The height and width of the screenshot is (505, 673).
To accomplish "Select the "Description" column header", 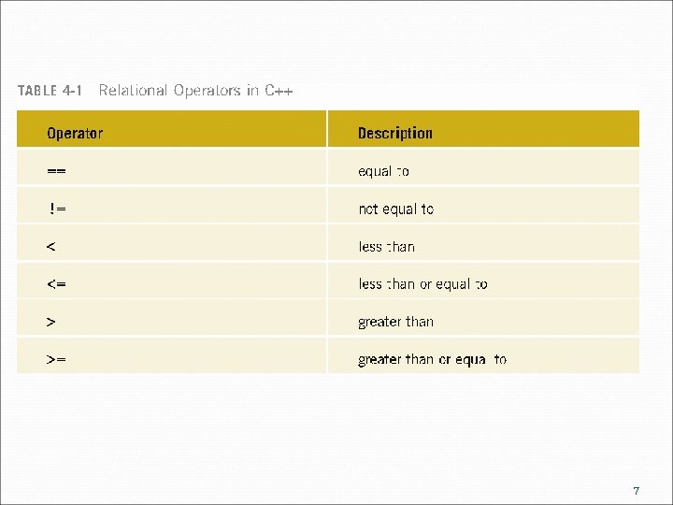I will (x=395, y=133).
